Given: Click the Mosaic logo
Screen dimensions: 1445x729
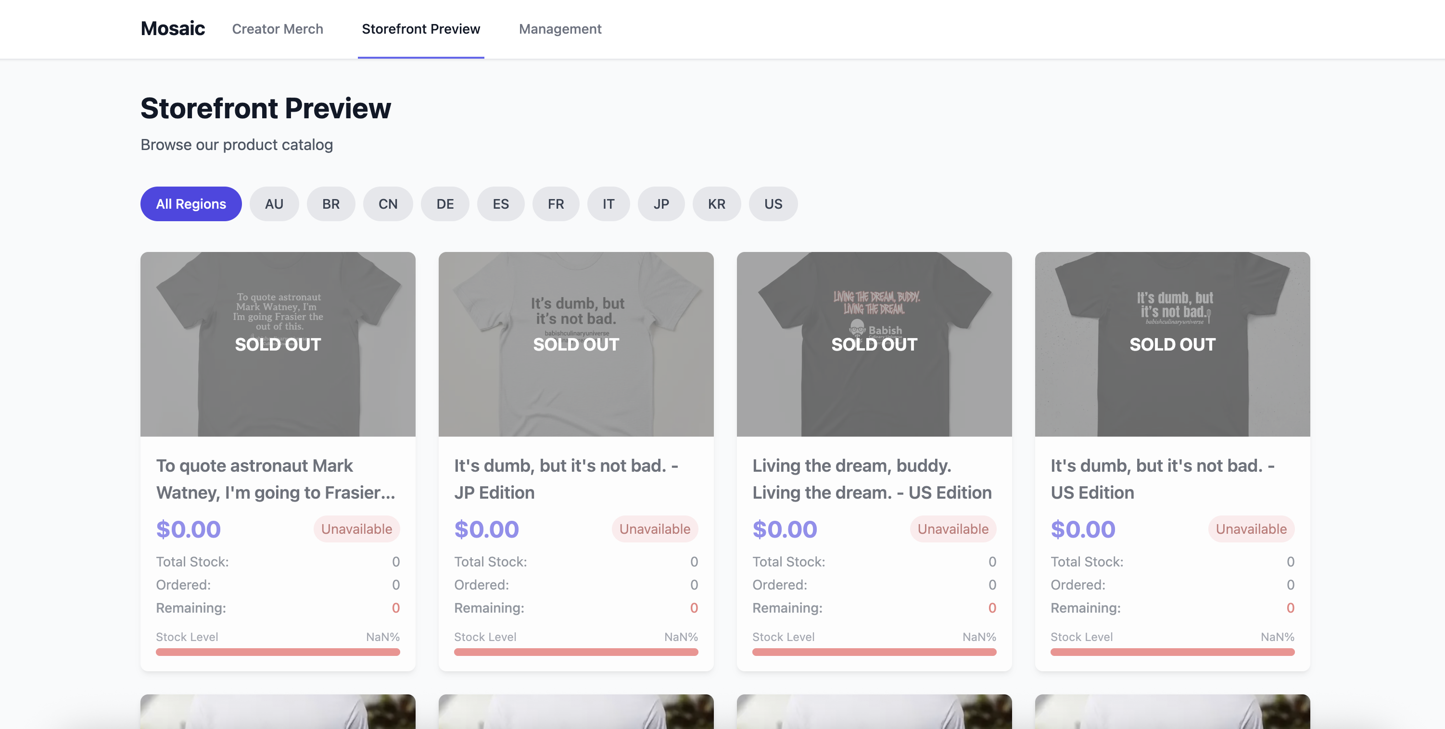Looking at the screenshot, I should [173, 28].
